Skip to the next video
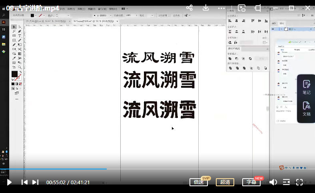This screenshot has height=193, width=315. click(35, 182)
